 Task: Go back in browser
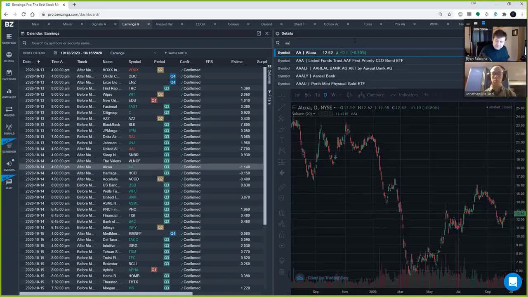(6, 14)
